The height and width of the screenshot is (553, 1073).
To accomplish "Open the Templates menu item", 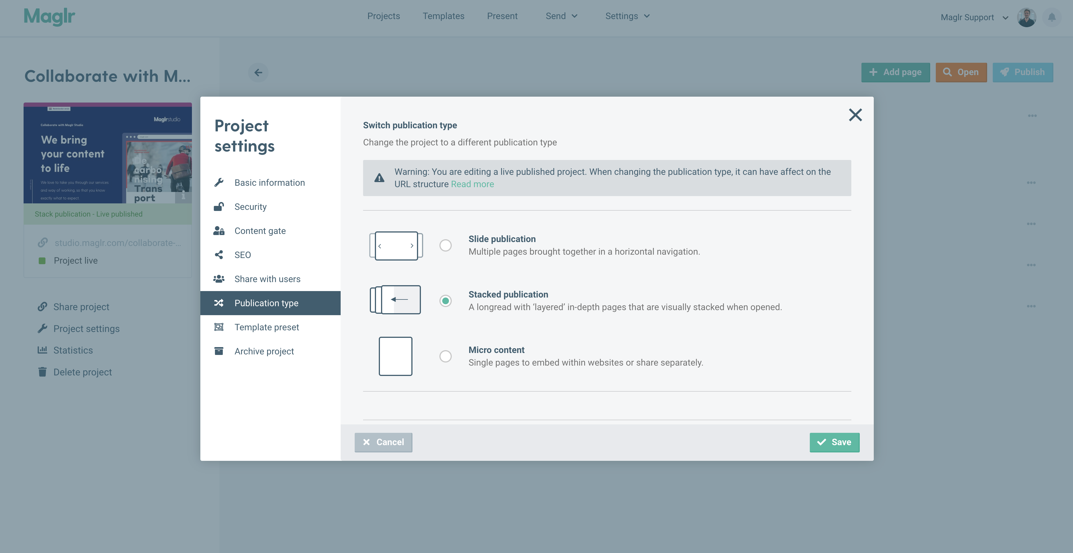I will tap(443, 16).
